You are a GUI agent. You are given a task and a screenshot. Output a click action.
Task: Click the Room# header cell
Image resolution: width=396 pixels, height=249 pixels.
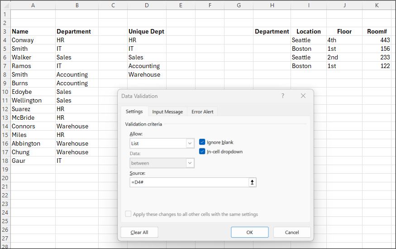point(377,32)
